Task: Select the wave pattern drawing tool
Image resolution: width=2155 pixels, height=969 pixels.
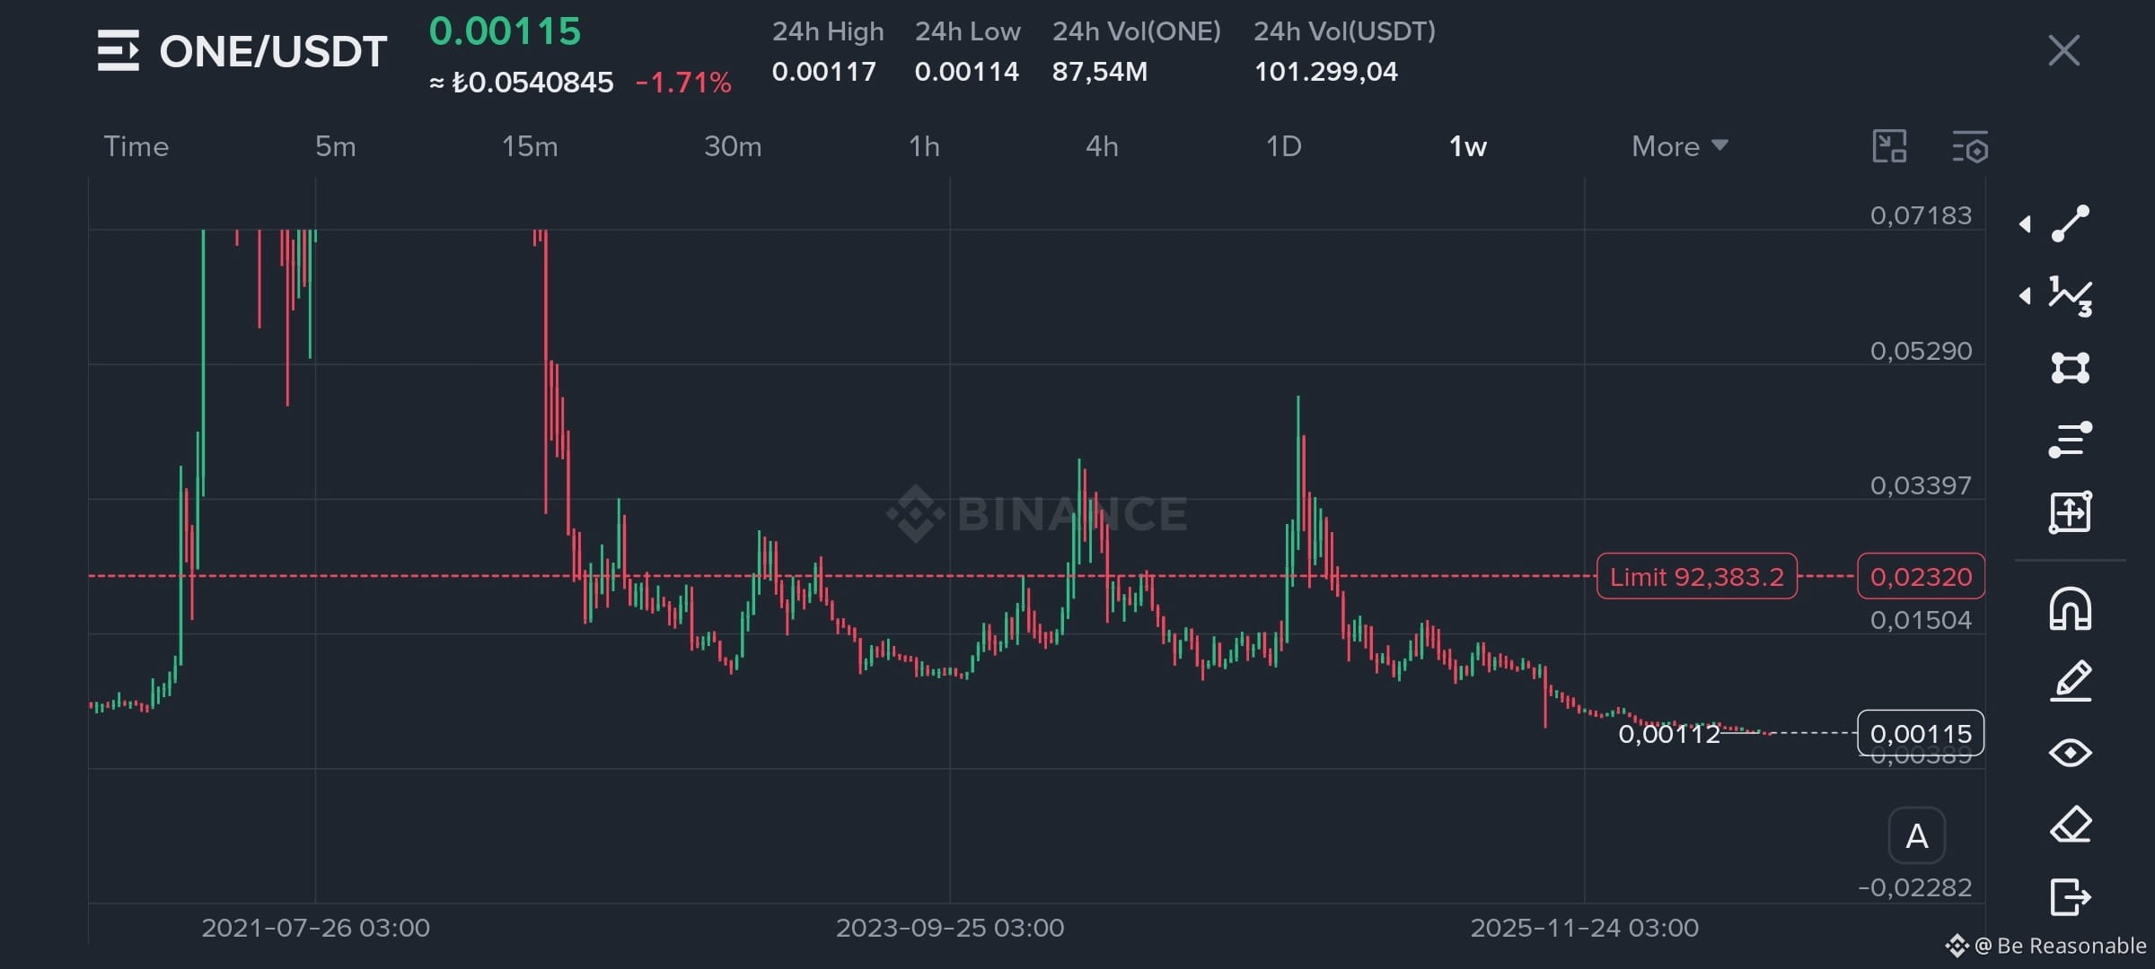Action: [x=2071, y=296]
